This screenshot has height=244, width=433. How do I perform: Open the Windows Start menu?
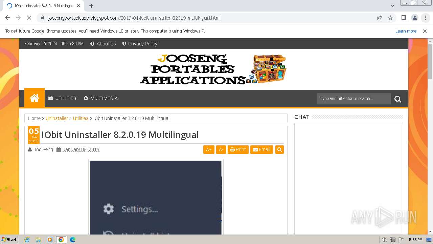[x=9, y=240]
